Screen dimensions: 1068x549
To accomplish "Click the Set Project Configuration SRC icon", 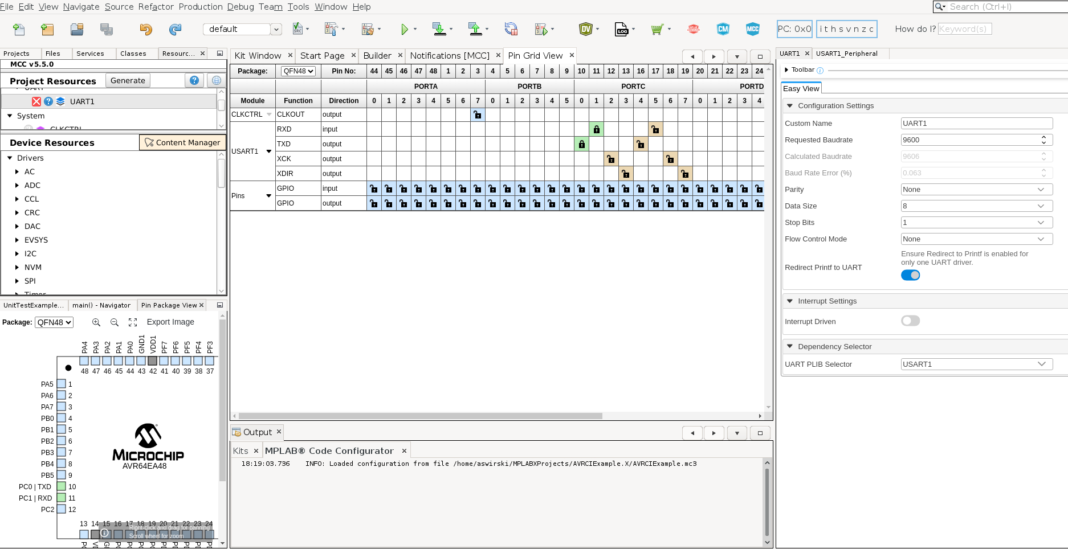I will [297, 29].
